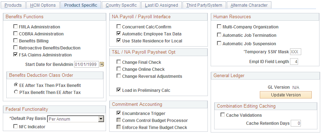This screenshot has width=323, height=136.
Task: Choose EE After Tax Then PTax Benefit
Action: pos(16,85)
